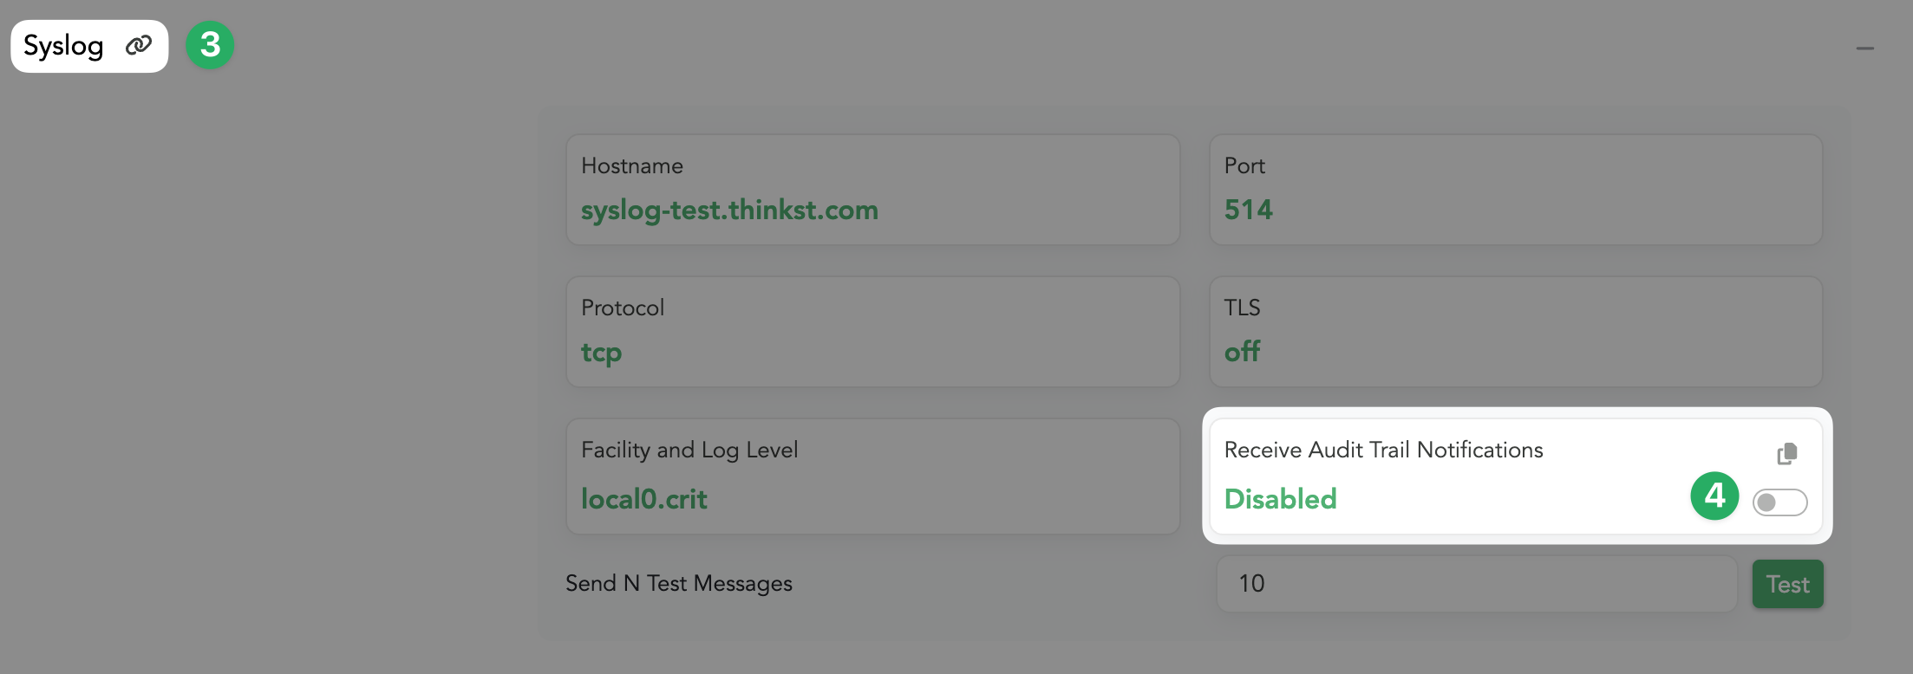1913x674 pixels.
Task: Click the Disabled status text
Action: click(1280, 499)
